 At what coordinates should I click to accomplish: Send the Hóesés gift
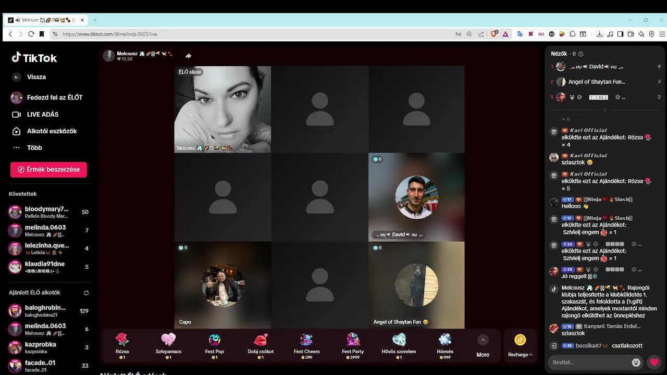(x=444, y=346)
